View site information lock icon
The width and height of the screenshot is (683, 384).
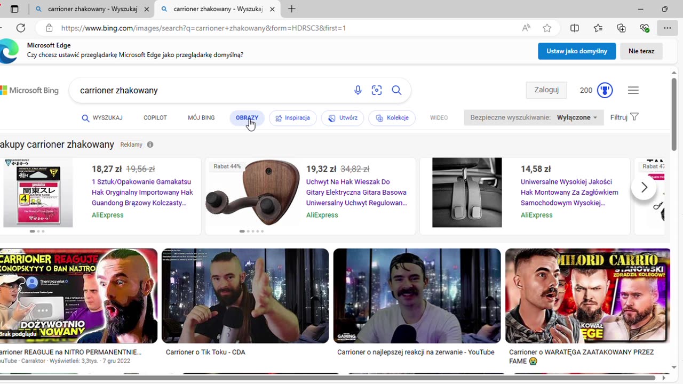pos(49,28)
